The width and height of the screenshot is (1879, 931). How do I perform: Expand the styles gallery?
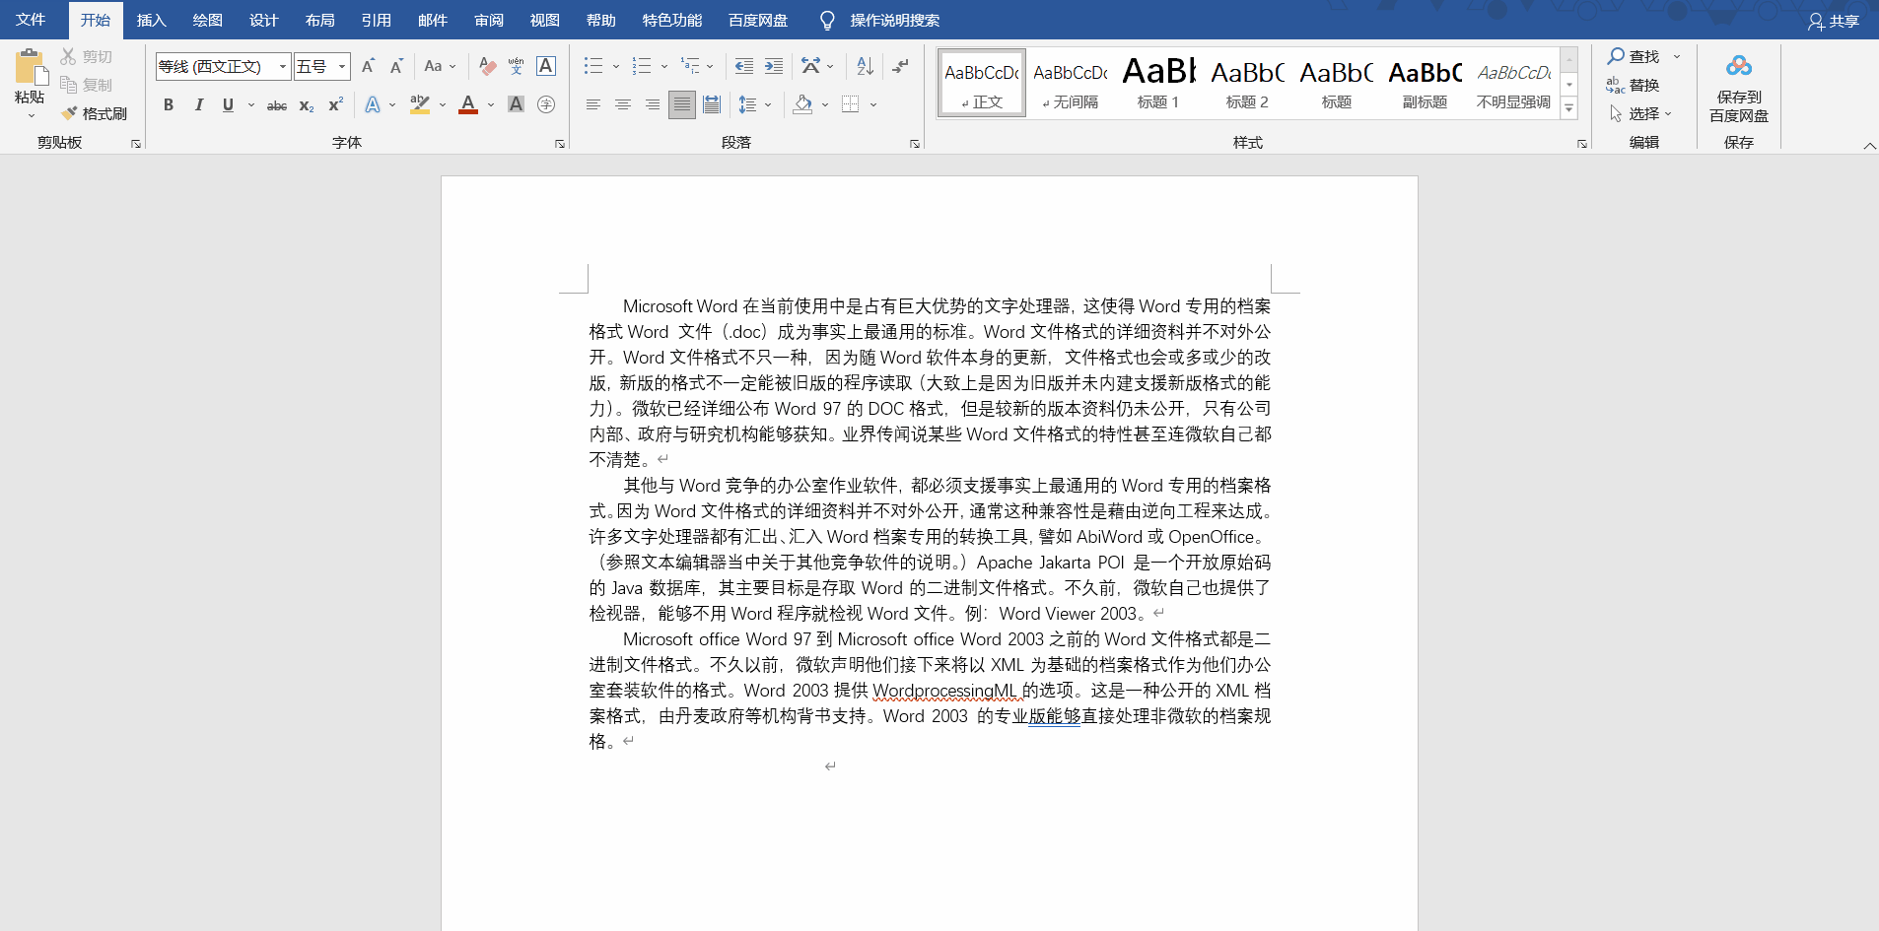(1569, 108)
